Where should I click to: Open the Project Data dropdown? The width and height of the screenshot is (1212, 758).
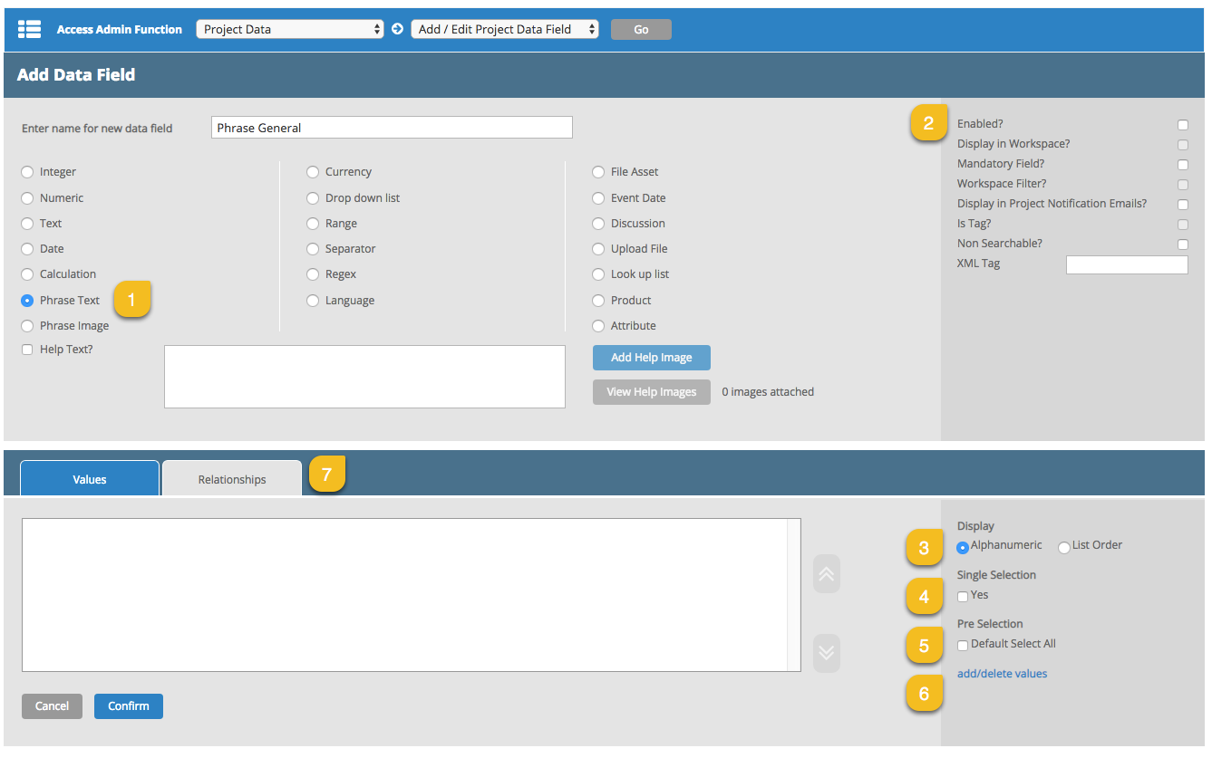290,29
